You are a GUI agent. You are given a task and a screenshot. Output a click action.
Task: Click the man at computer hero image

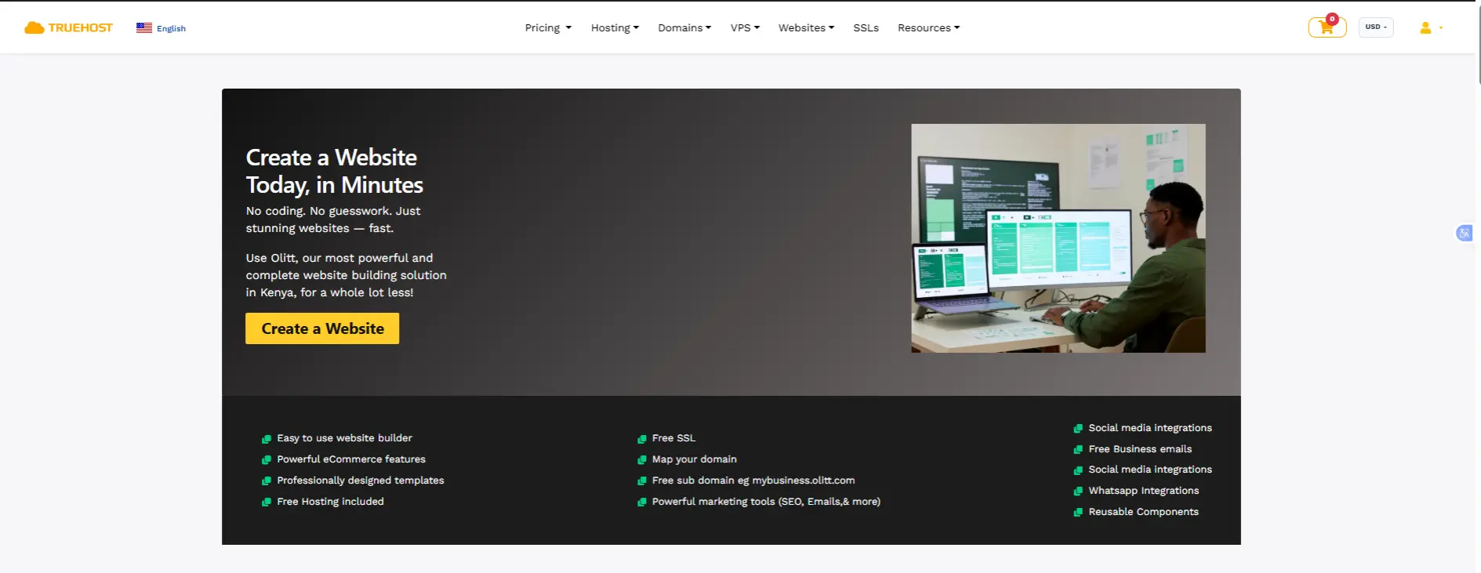(x=1058, y=238)
